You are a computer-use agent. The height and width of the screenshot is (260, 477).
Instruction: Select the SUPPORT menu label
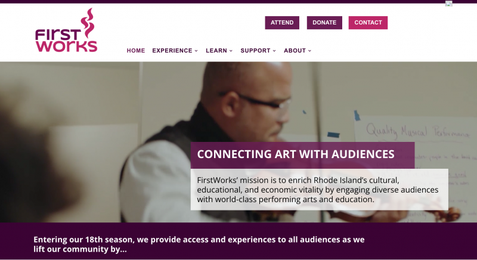point(255,51)
